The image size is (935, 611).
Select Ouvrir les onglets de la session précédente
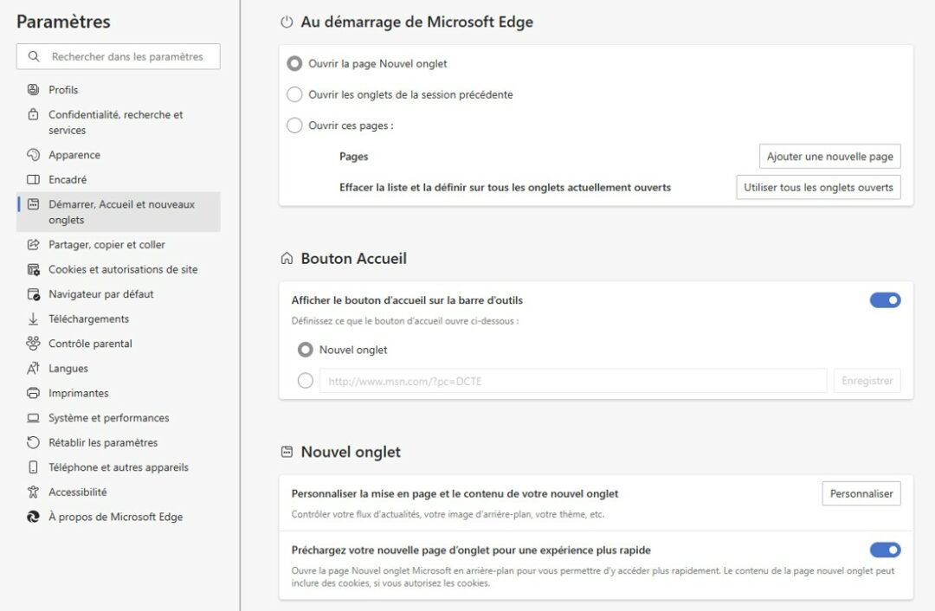[294, 94]
